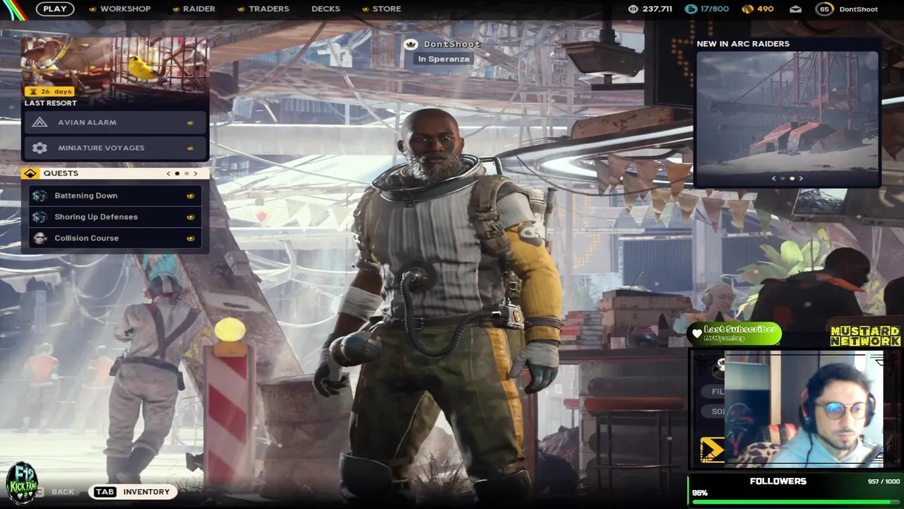904x509 pixels.
Task: Click the coin balance value 237,711
Action: (x=658, y=9)
